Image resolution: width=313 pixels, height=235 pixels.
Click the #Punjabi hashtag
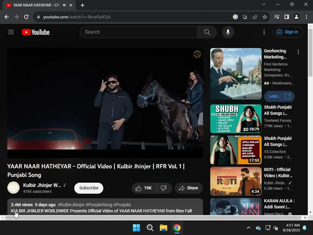point(122,205)
